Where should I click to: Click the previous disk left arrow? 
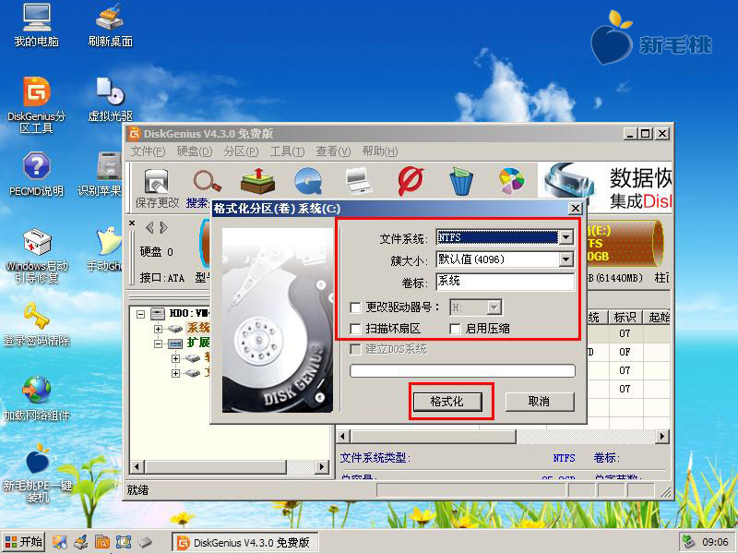(x=149, y=228)
